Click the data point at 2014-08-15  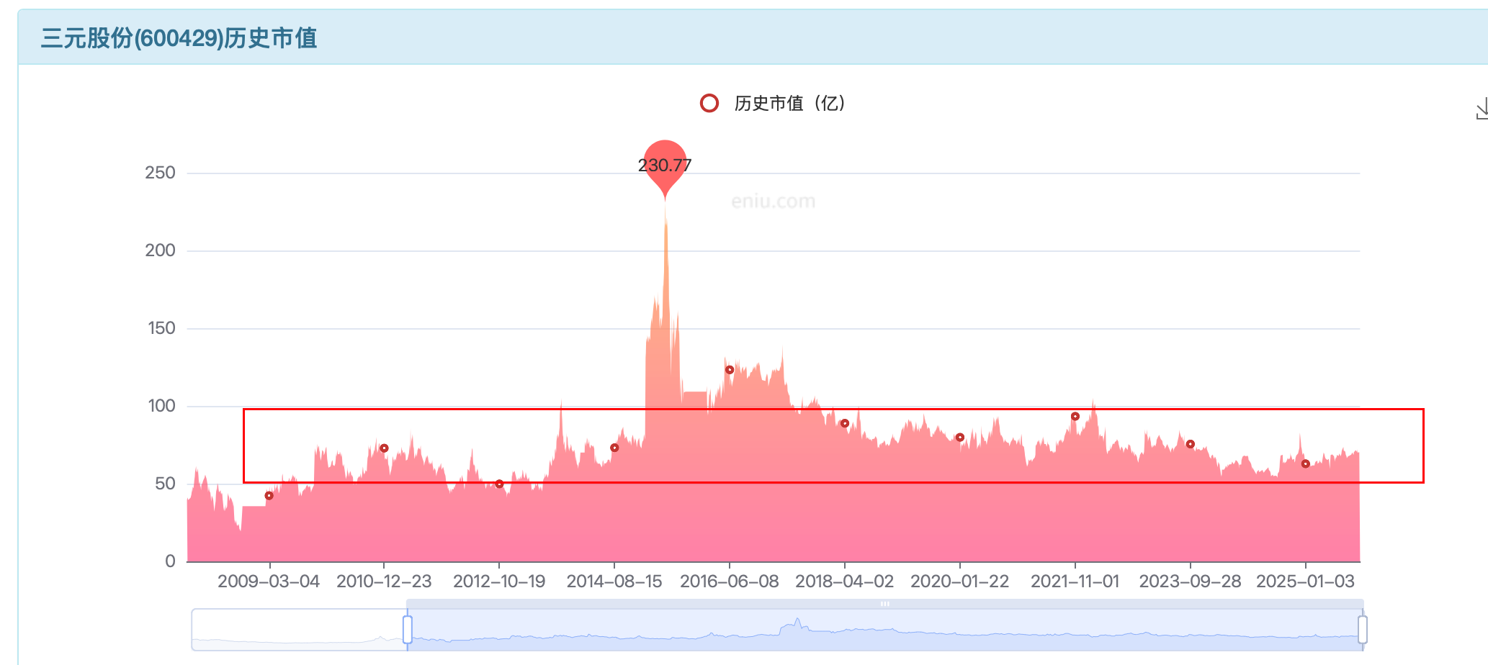pyautogui.click(x=614, y=448)
